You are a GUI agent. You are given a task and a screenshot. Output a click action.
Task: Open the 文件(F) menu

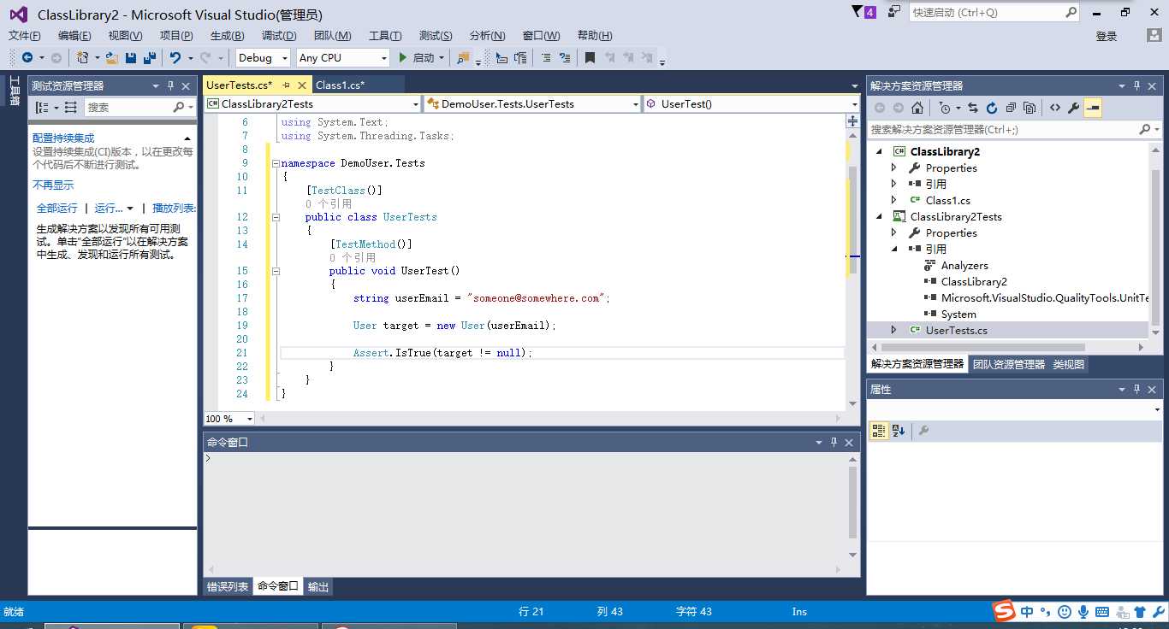[25, 36]
